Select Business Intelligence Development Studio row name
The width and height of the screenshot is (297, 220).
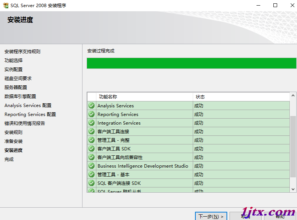click(143, 166)
